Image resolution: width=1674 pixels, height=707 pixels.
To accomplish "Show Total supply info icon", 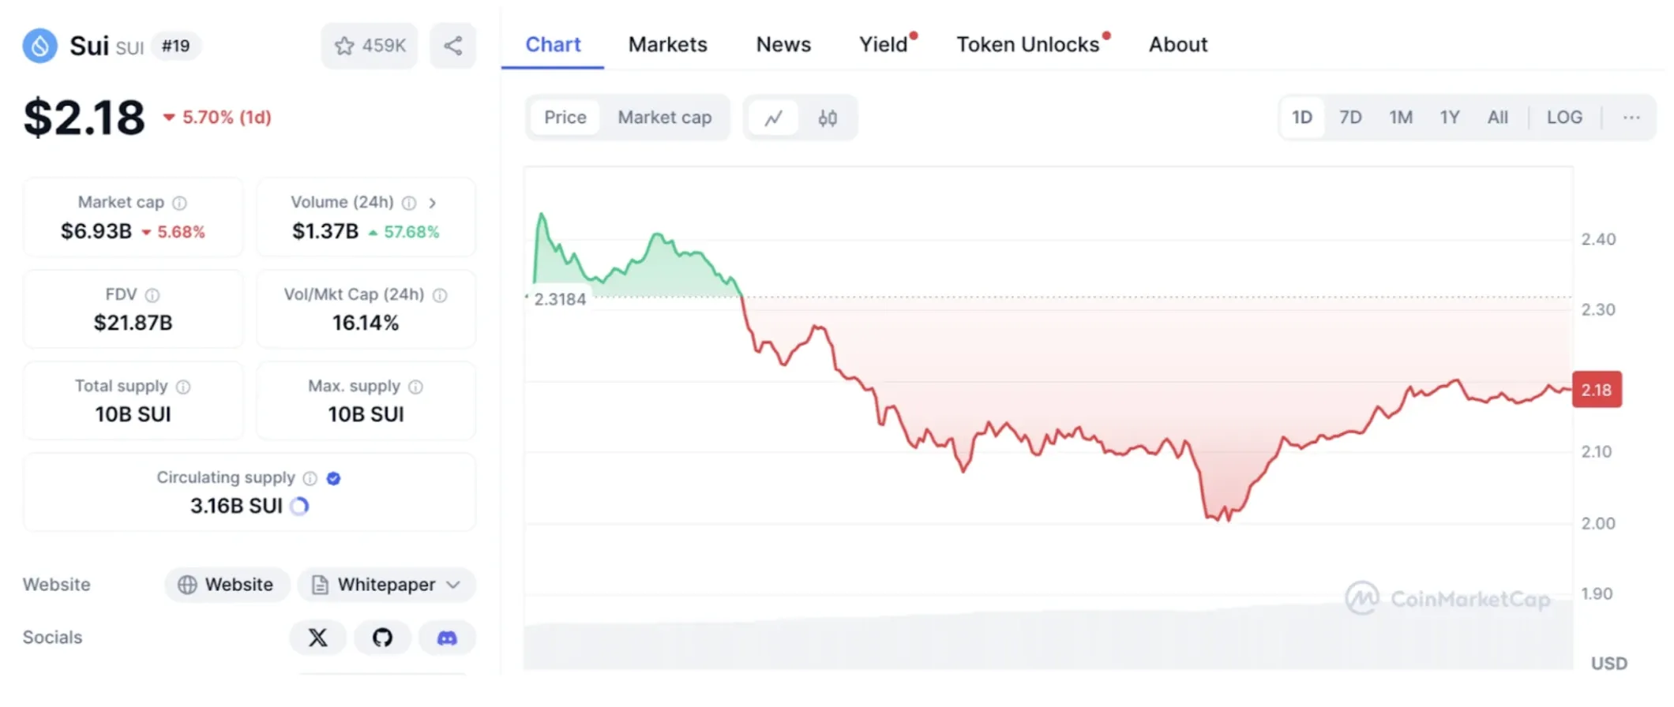I will pyautogui.click(x=183, y=387).
